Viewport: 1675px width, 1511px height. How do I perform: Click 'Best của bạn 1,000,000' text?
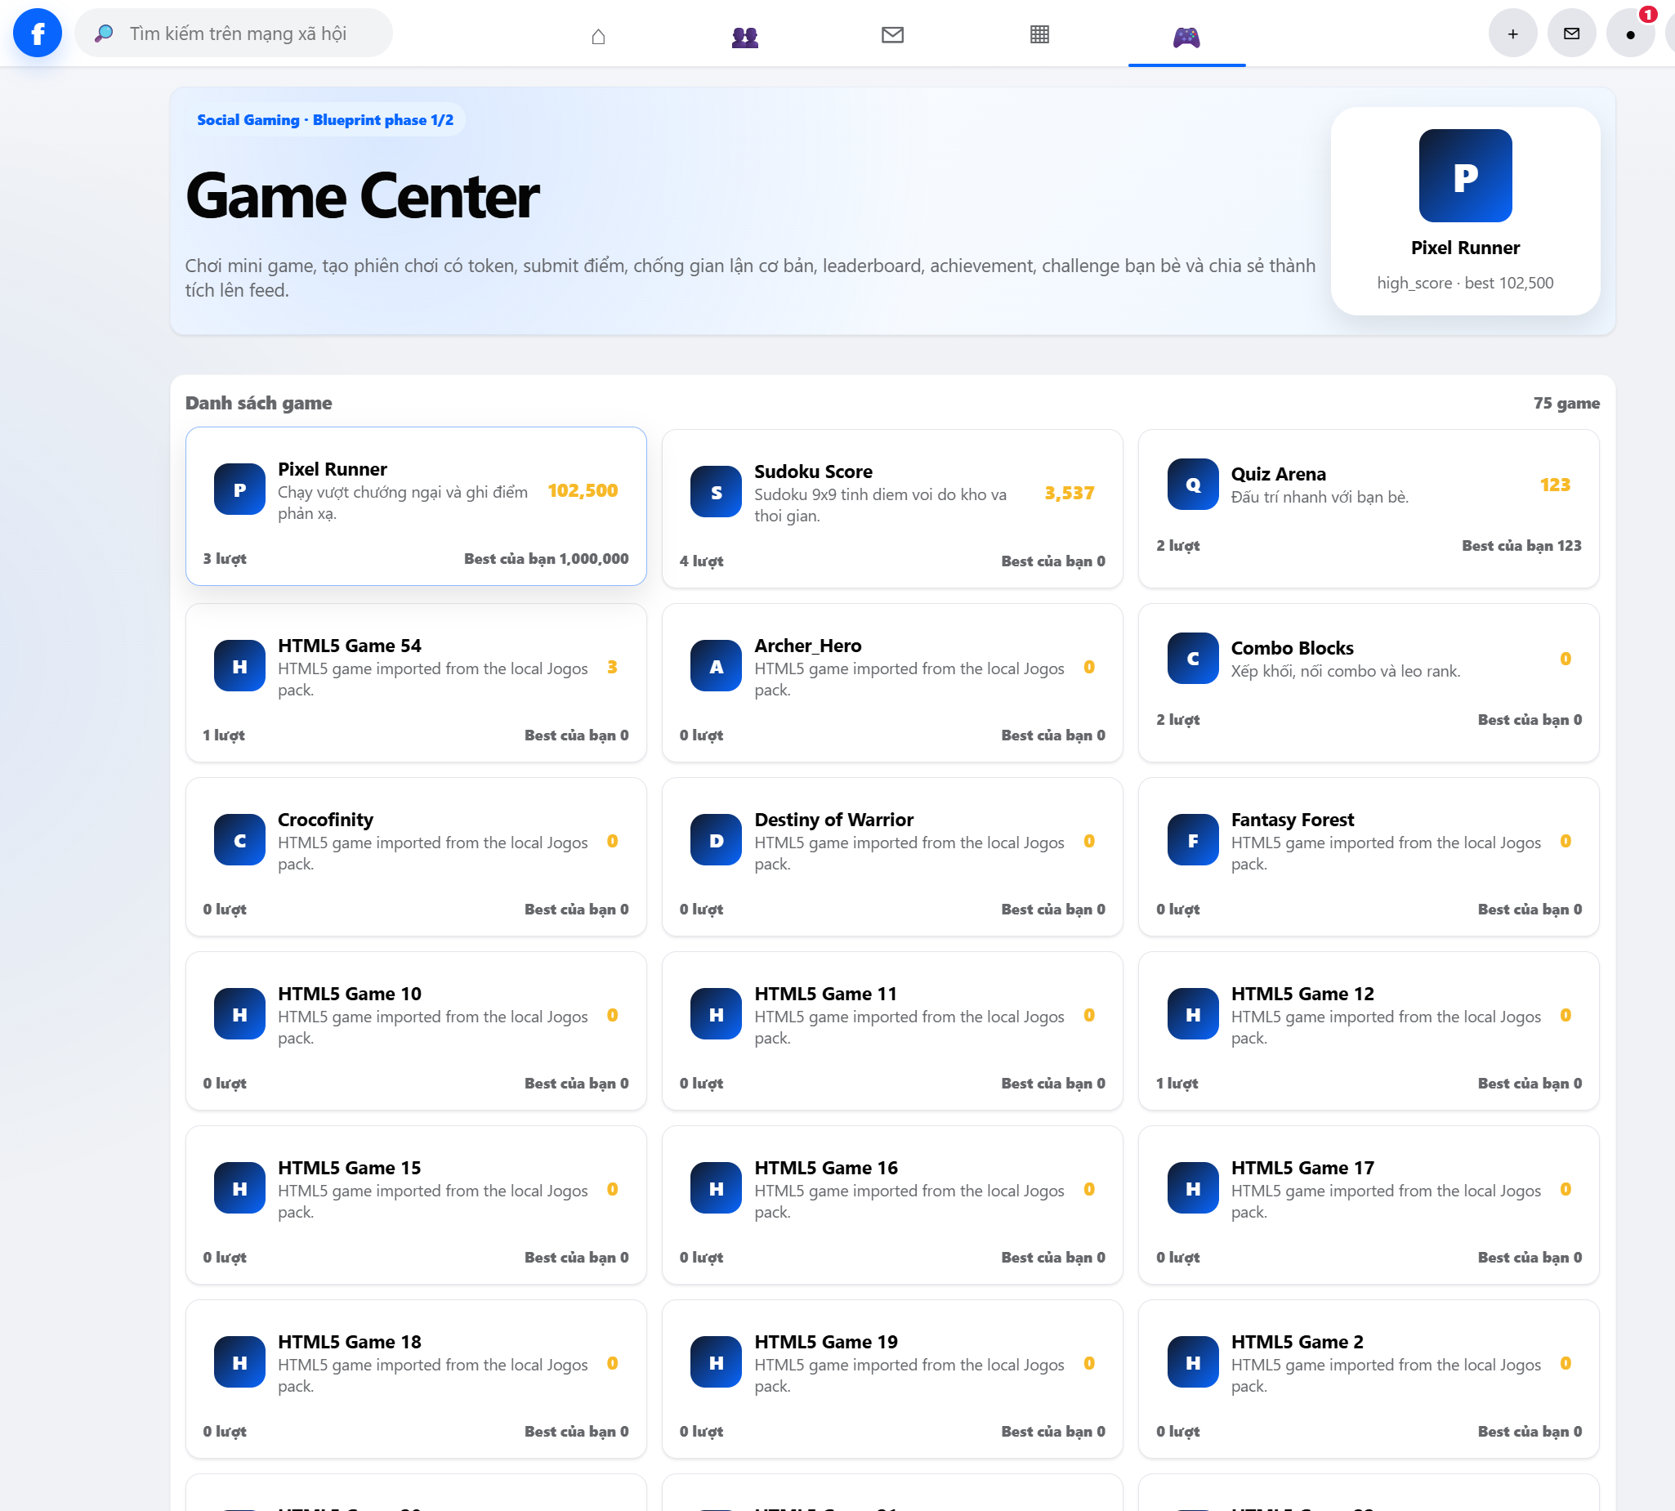[x=545, y=559]
